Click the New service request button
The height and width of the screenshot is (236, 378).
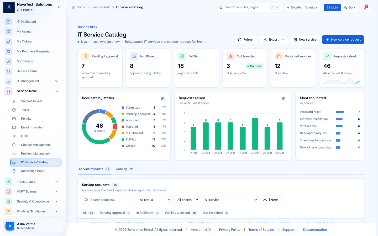pos(343,40)
